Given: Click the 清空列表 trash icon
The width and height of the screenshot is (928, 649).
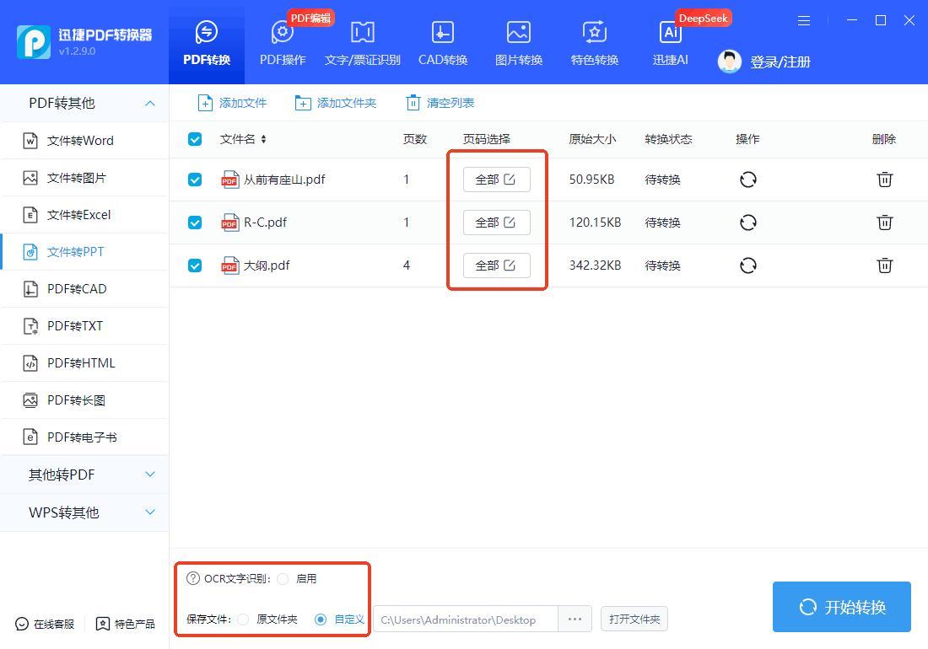Looking at the screenshot, I should (x=413, y=103).
